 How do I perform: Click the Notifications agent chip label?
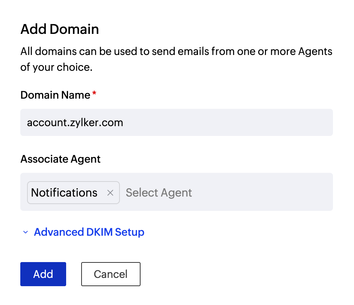tap(64, 192)
